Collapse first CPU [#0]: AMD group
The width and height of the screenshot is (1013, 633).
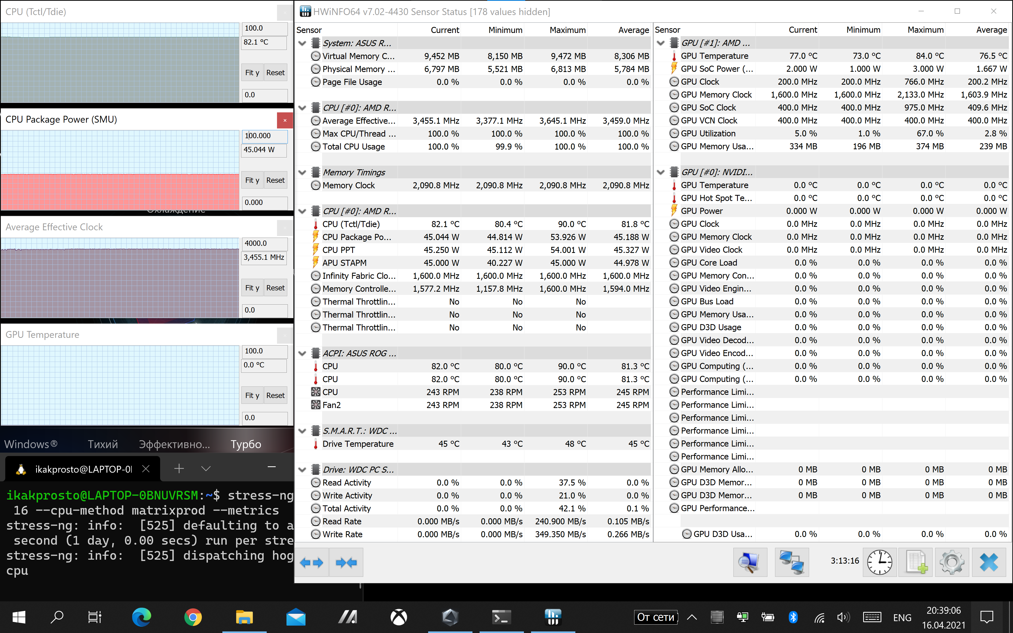[x=302, y=108]
